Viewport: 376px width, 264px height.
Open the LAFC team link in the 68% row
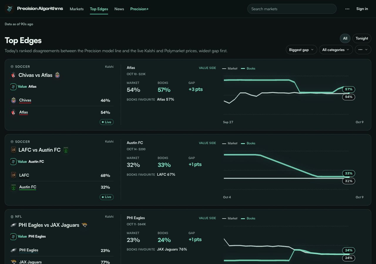click(24, 175)
